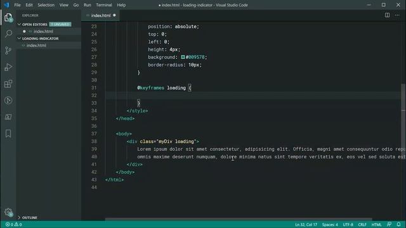406x228 pixels.
Task: Open the Explorer view in activity bar
Action: (x=8, y=18)
